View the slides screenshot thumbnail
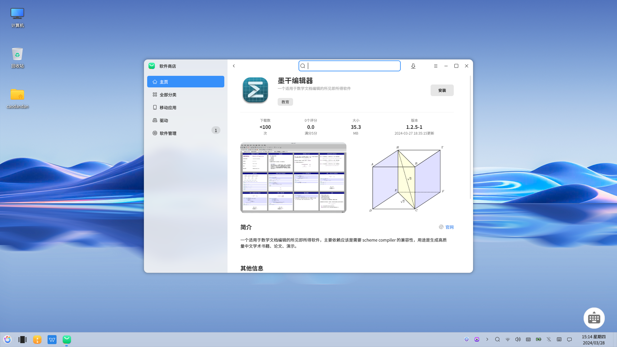Screen dimensions: 617x347 point(293,178)
